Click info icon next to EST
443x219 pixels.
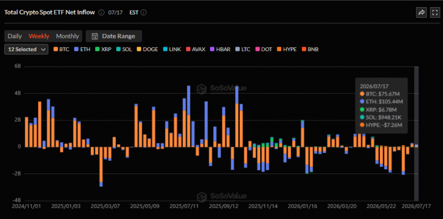point(143,13)
